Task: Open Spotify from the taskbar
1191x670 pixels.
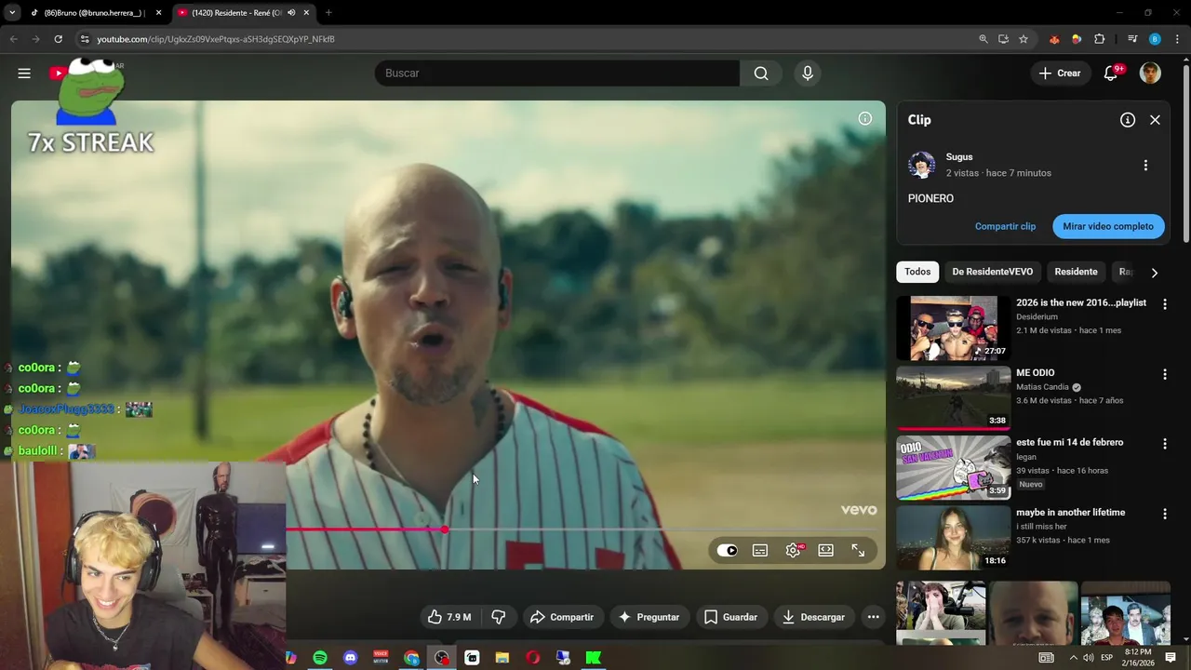Action: point(320,658)
